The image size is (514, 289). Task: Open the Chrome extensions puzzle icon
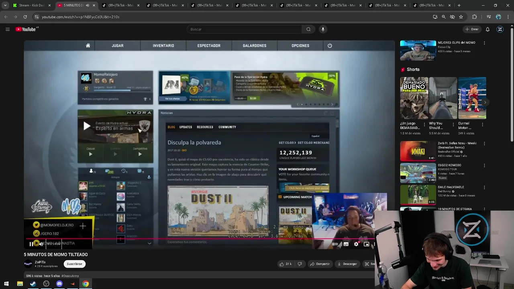474,17
